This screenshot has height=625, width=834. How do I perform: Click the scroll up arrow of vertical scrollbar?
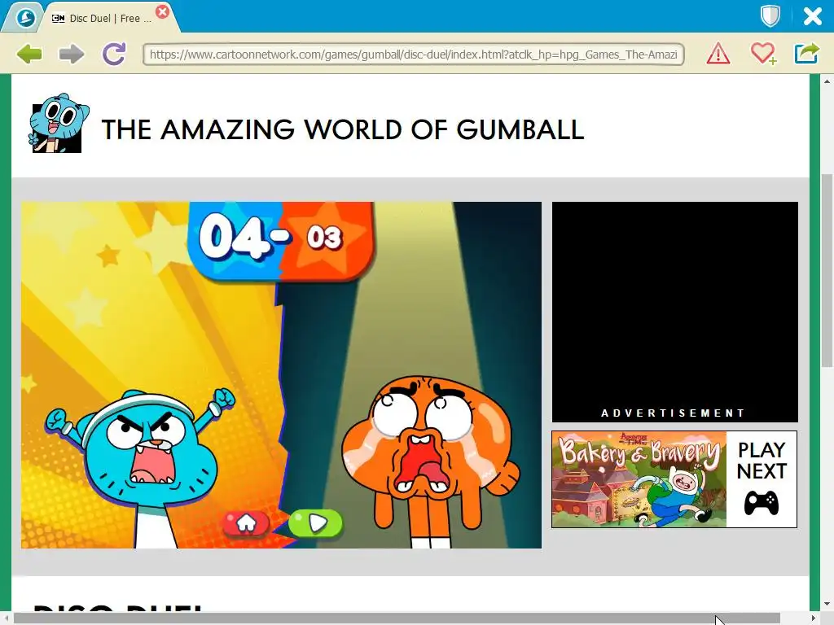pyautogui.click(x=827, y=81)
